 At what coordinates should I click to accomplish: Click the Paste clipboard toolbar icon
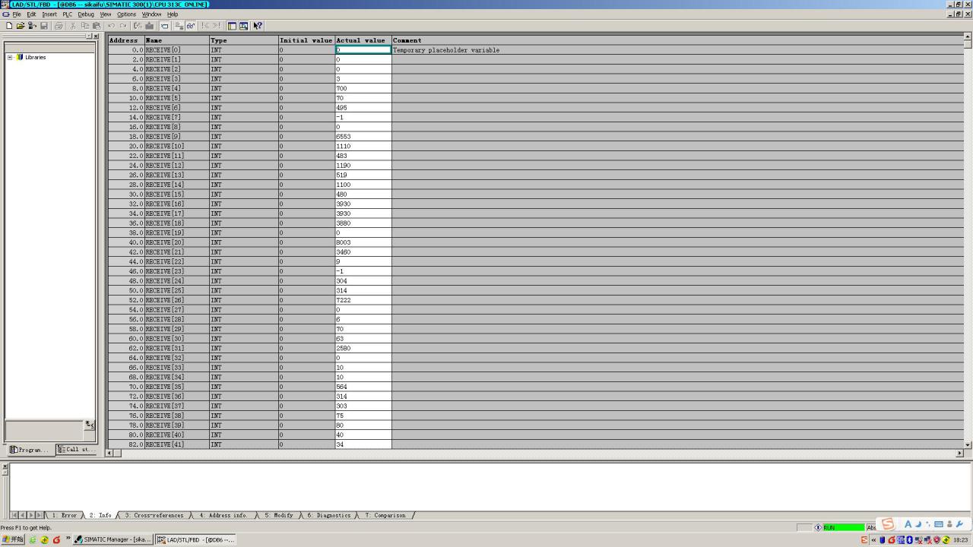point(97,26)
